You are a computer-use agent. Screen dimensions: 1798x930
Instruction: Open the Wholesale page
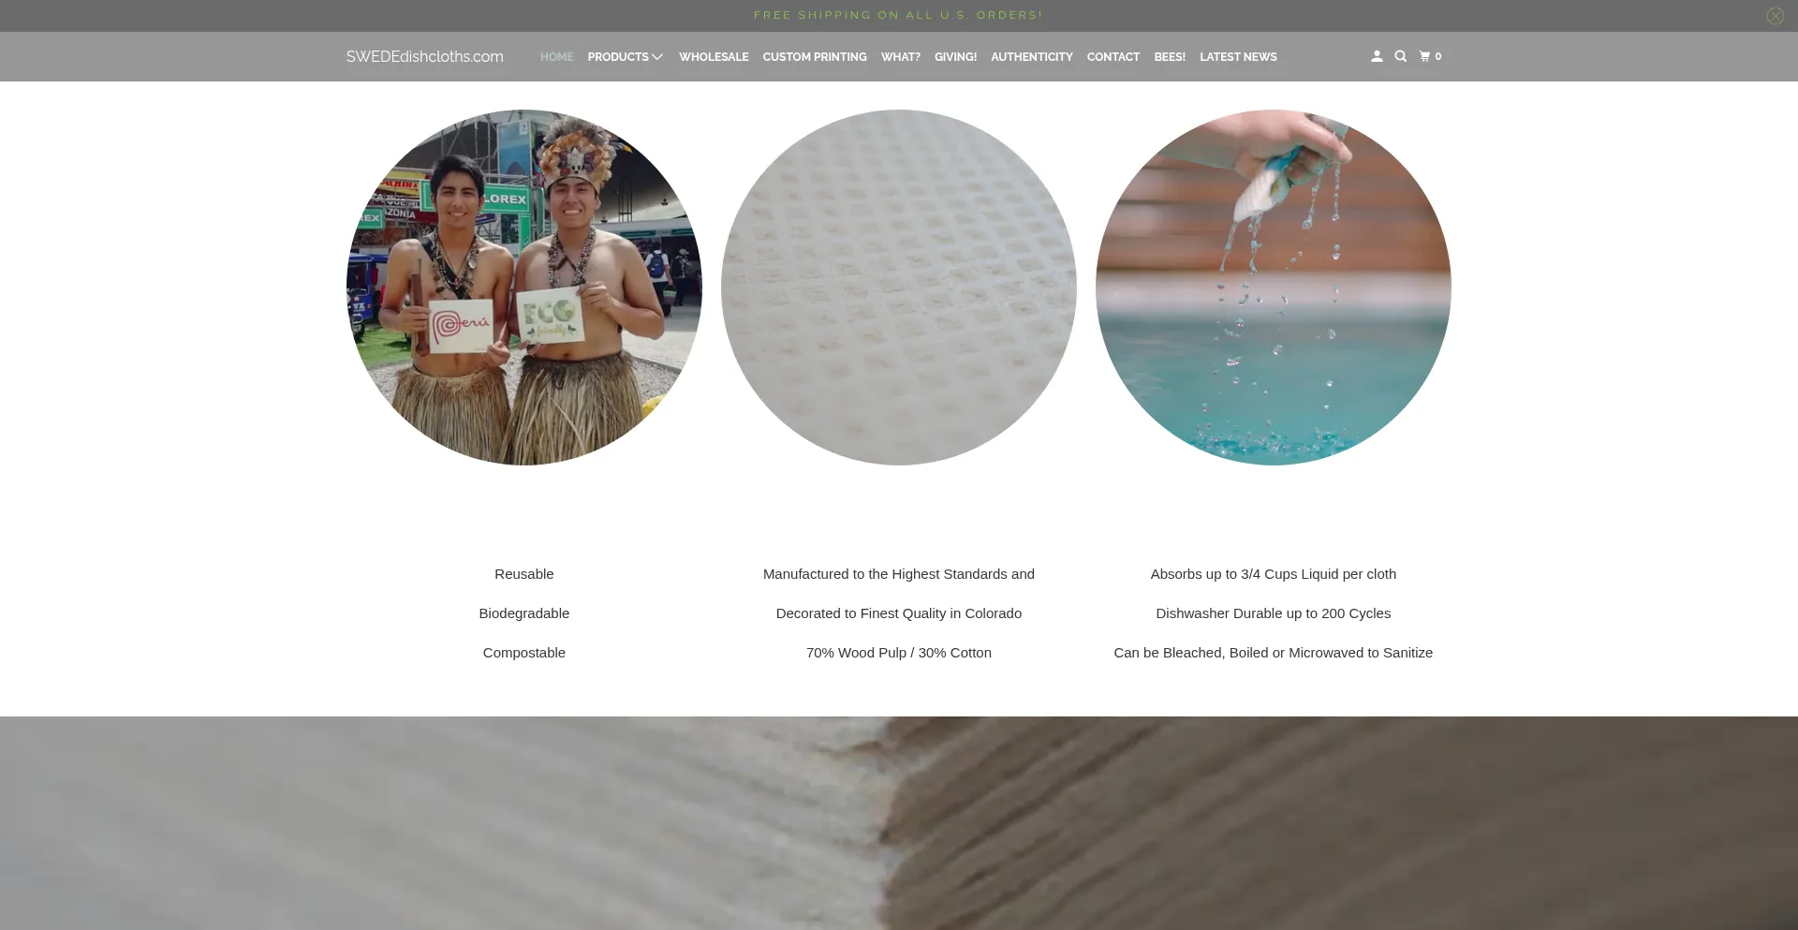(x=714, y=57)
